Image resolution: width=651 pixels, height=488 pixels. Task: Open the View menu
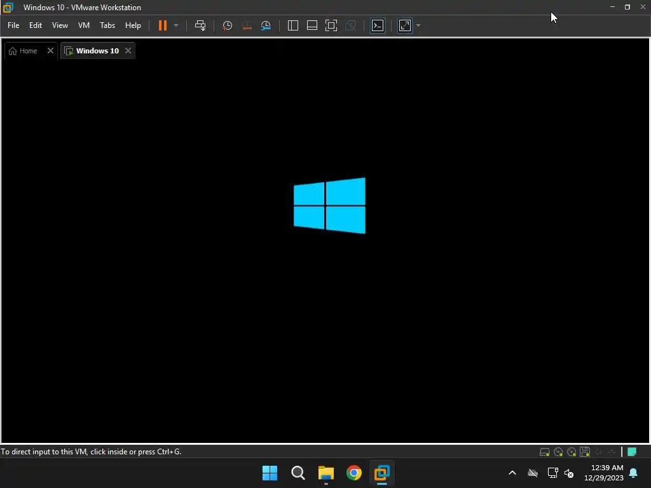60,25
